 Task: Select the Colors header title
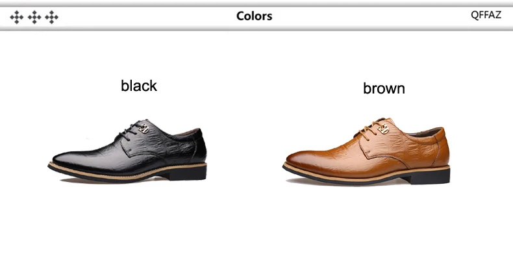point(254,16)
